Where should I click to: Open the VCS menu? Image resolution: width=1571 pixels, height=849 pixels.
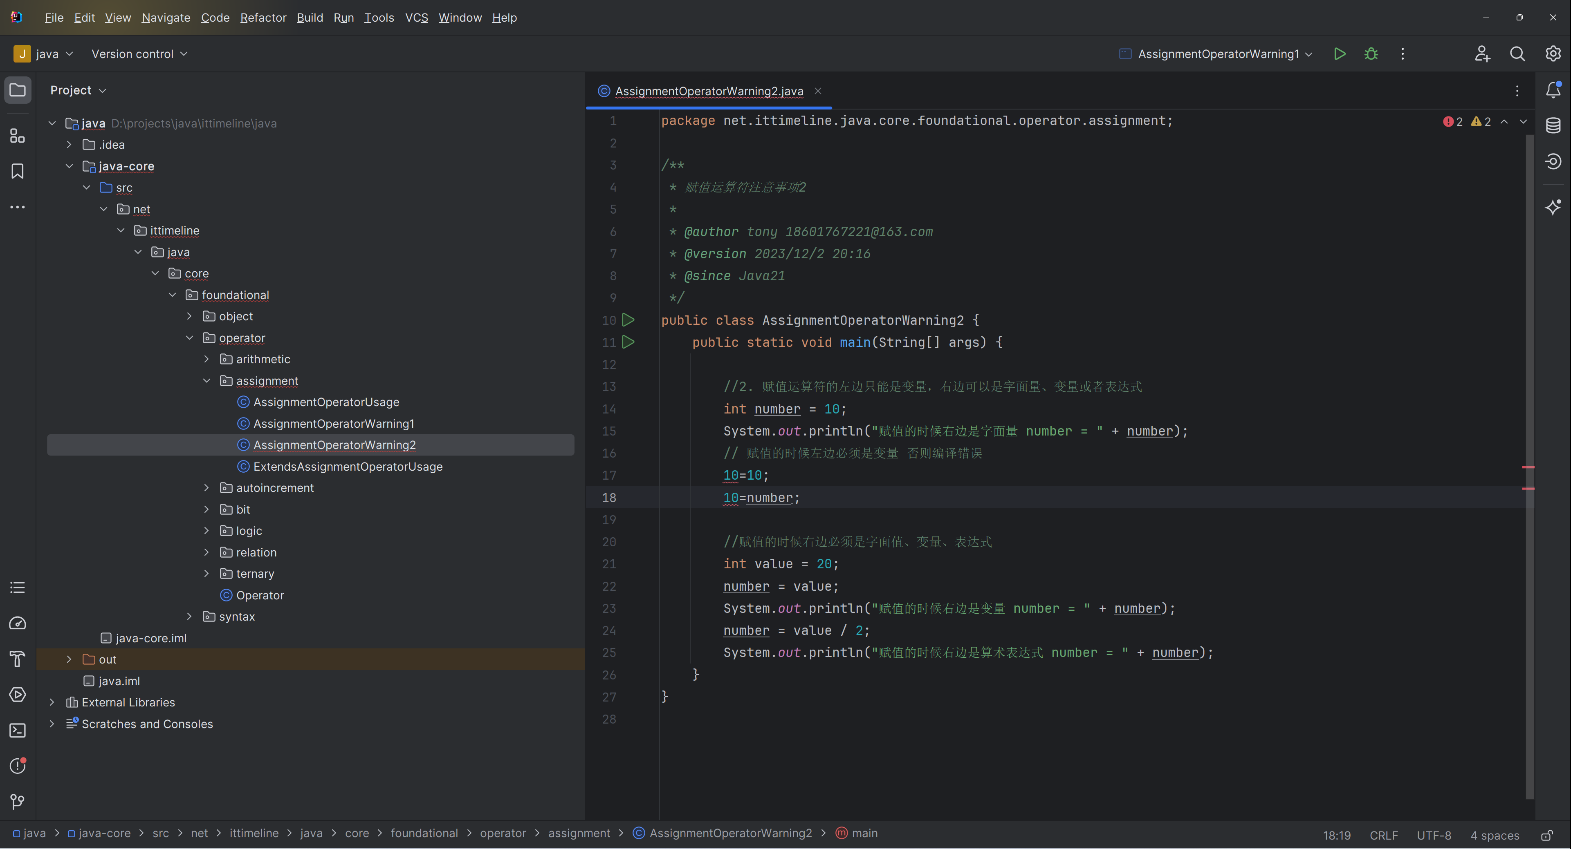coord(417,18)
